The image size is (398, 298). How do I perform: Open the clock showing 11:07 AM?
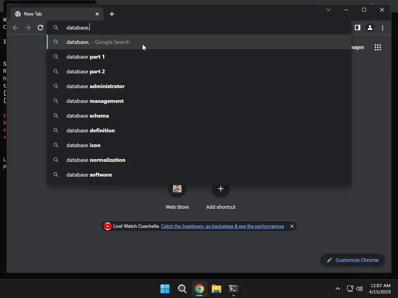380,289
